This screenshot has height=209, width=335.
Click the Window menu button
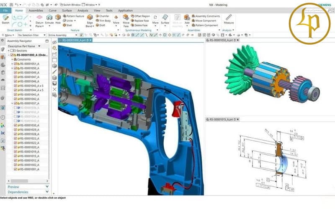tap(89, 5)
